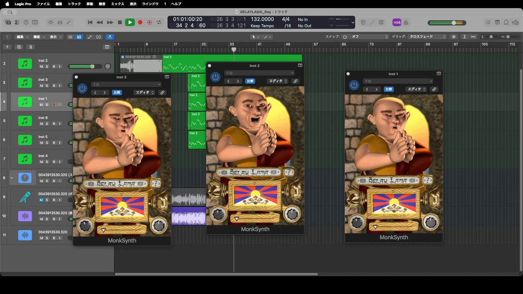Switch to list view in tracks toolbar
523x294 pixels.
[x=79, y=37]
